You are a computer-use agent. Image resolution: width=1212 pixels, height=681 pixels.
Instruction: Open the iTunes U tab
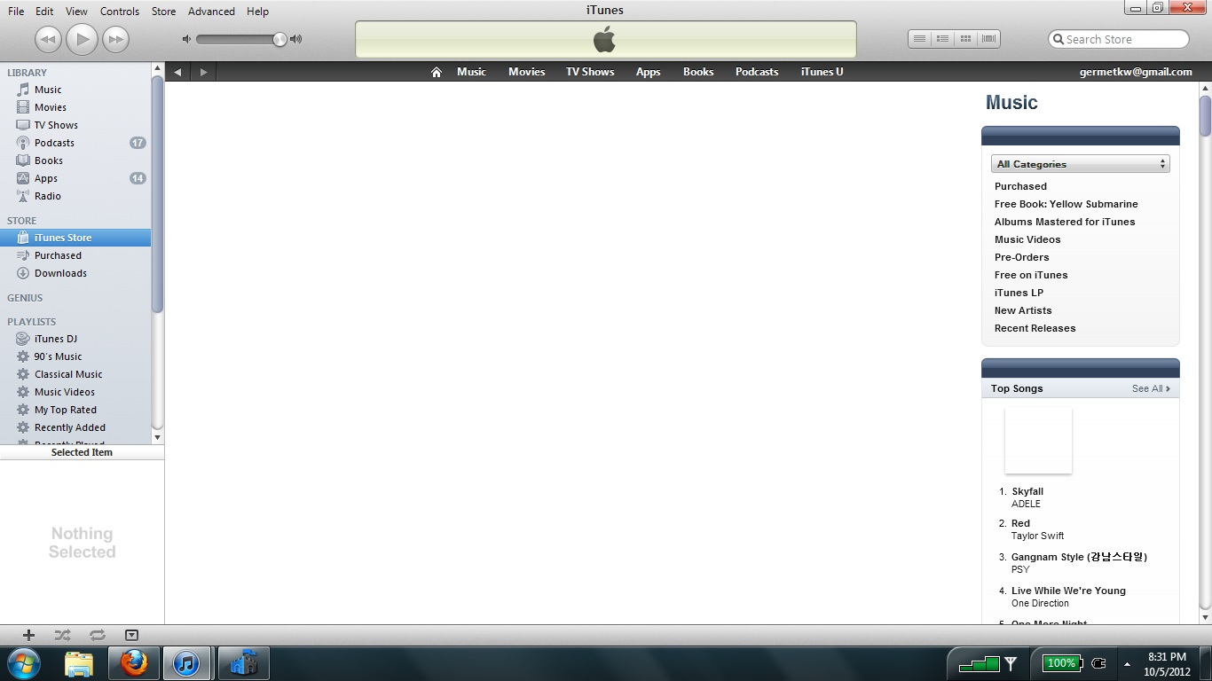(x=822, y=72)
